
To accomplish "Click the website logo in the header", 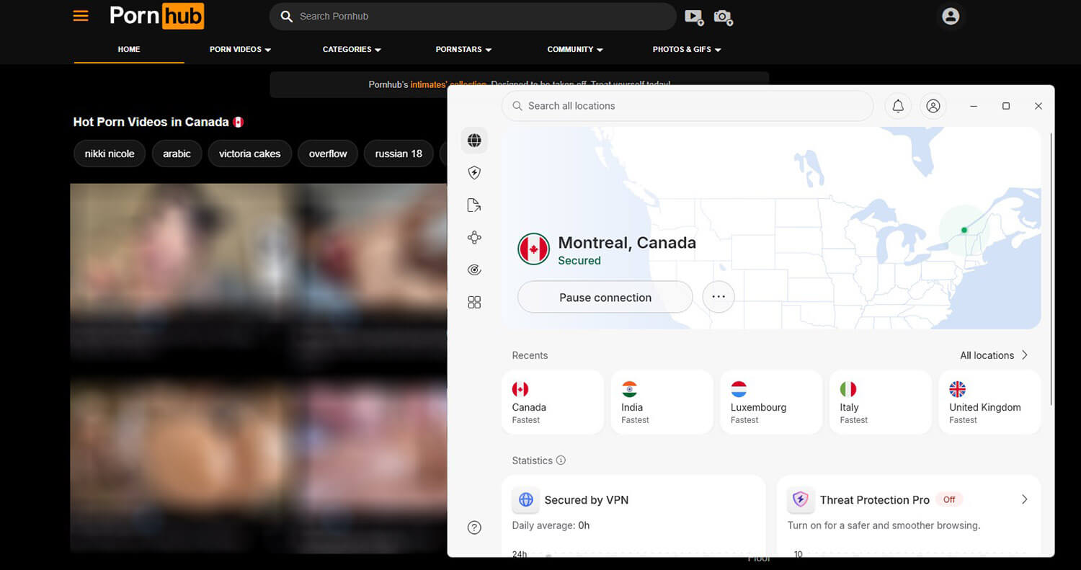I will (156, 16).
